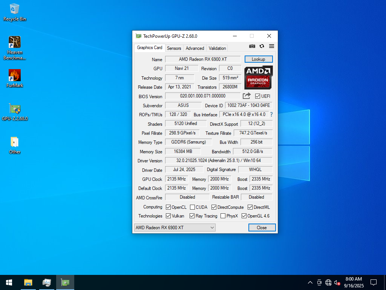
Task: Click the Driver Version value field
Action: [219, 160]
